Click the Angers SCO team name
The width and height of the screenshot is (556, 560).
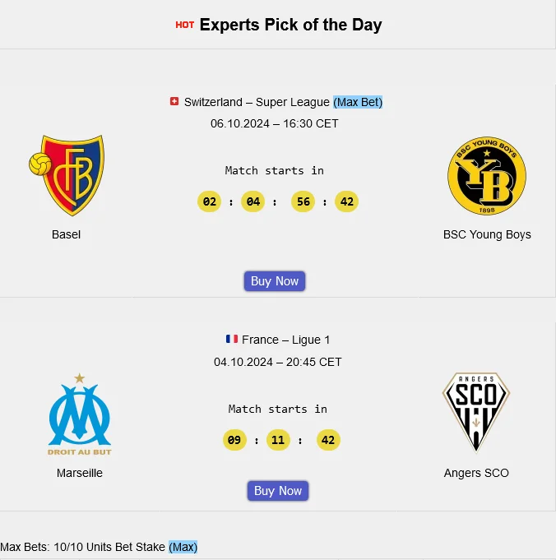click(x=476, y=473)
